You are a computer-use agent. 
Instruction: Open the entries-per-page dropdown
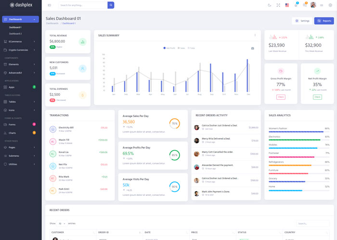coord(62,223)
